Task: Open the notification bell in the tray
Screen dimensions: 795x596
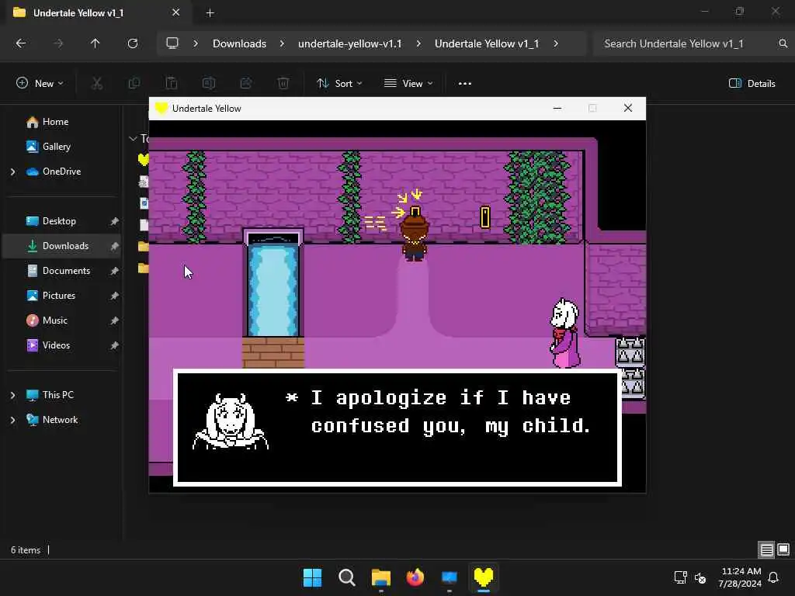Action: (774, 577)
